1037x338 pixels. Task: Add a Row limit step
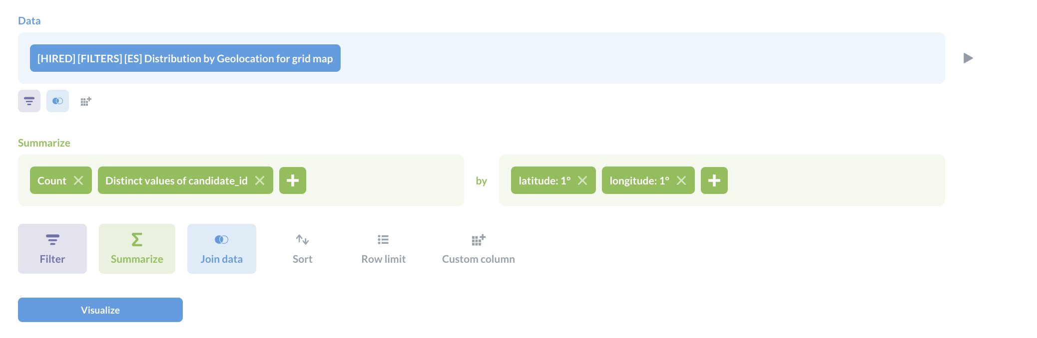[x=384, y=249]
